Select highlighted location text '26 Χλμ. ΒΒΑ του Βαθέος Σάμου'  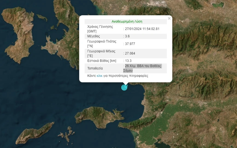coord(142,68)
